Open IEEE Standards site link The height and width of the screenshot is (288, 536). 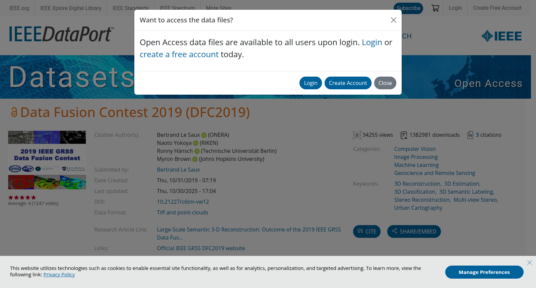click(x=131, y=8)
